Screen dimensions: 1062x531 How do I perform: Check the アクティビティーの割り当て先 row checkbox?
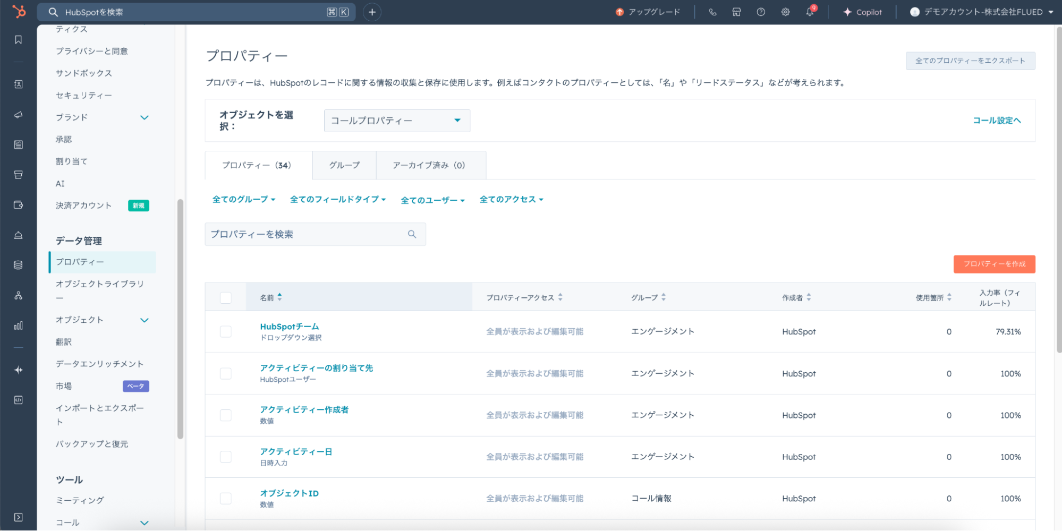pyautogui.click(x=226, y=374)
